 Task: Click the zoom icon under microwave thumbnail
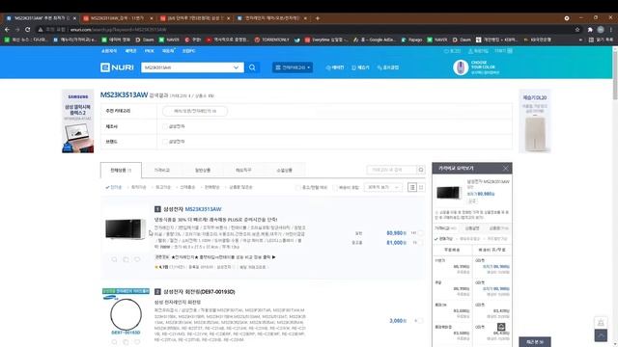click(x=114, y=259)
